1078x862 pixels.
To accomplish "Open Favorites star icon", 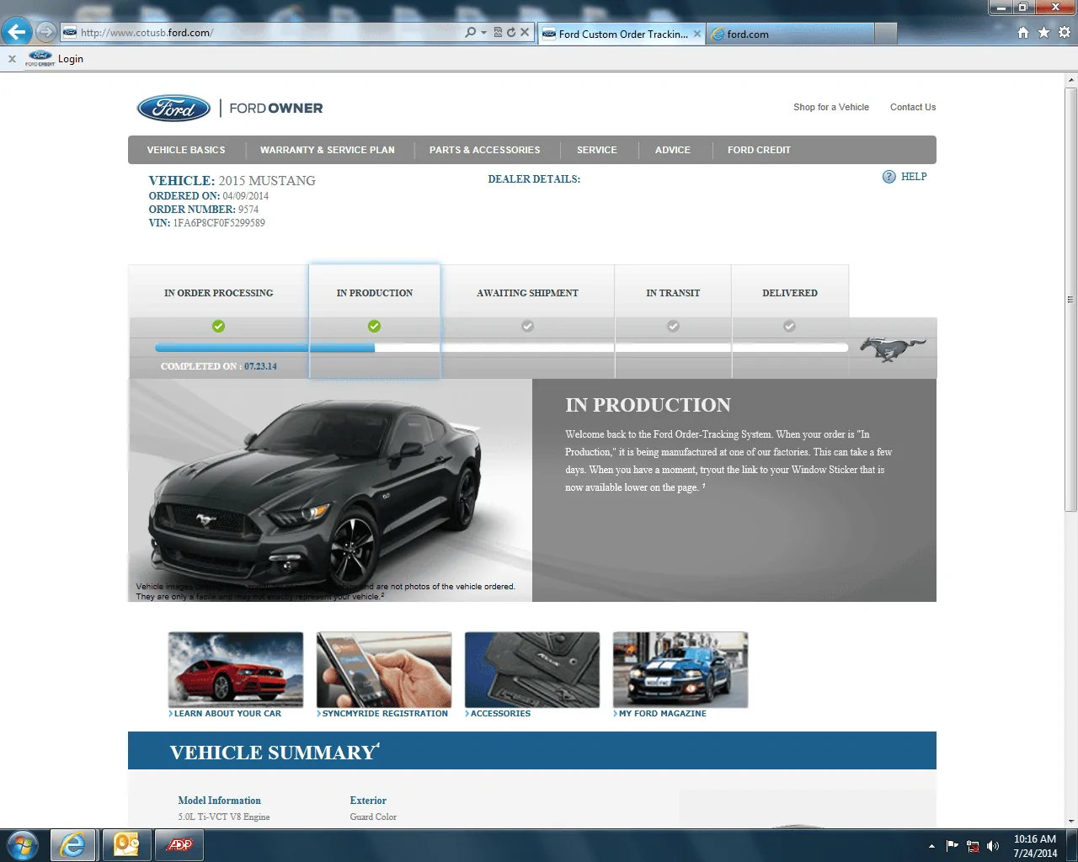I will (1043, 32).
